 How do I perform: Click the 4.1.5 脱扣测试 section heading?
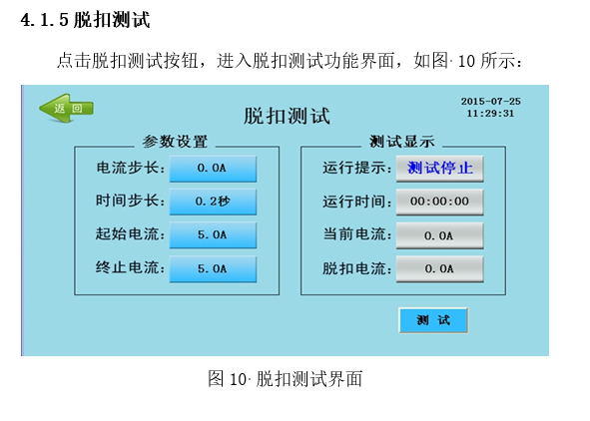pos(86,20)
